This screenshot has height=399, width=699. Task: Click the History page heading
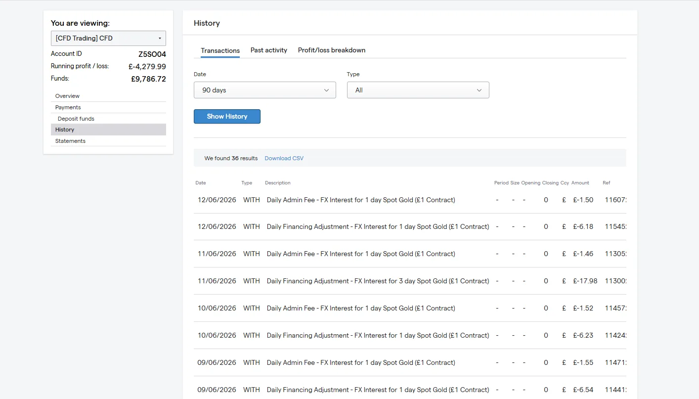point(207,23)
